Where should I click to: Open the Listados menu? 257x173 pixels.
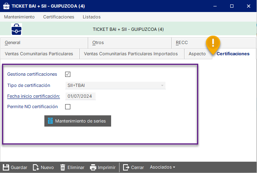point(92,17)
